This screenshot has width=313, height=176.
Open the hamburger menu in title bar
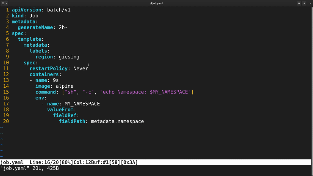point(304,3)
